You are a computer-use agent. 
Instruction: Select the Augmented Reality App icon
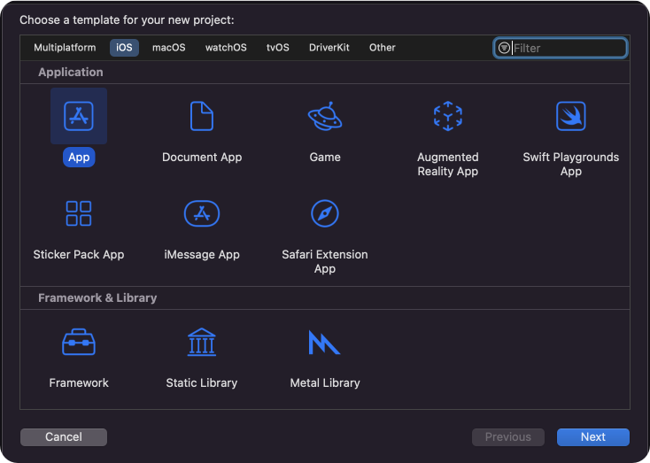click(447, 116)
